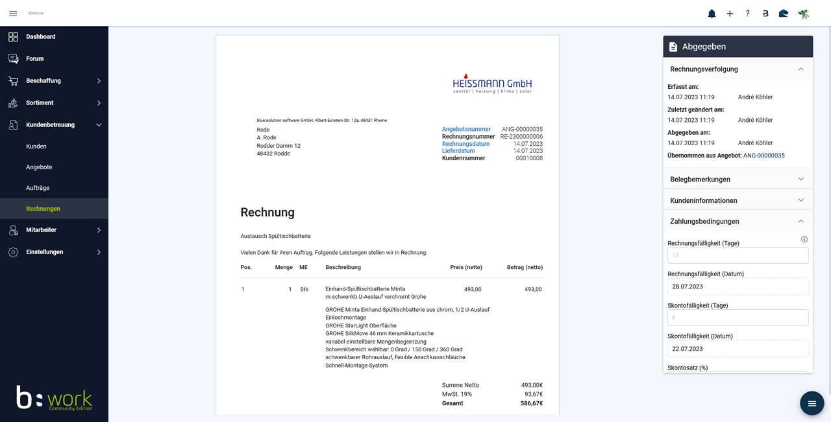Expand the Beschaffung submenu chevron

99,81
